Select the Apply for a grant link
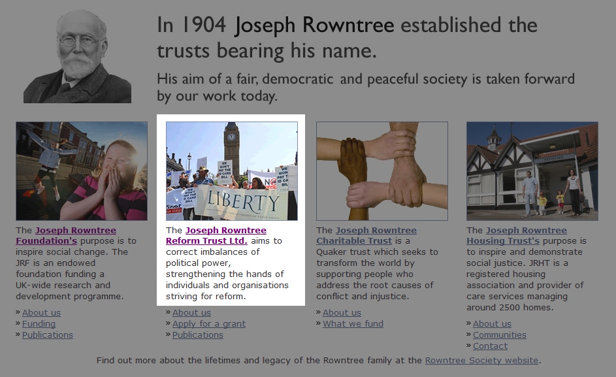The width and height of the screenshot is (616, 377). (x=209, y=323)
